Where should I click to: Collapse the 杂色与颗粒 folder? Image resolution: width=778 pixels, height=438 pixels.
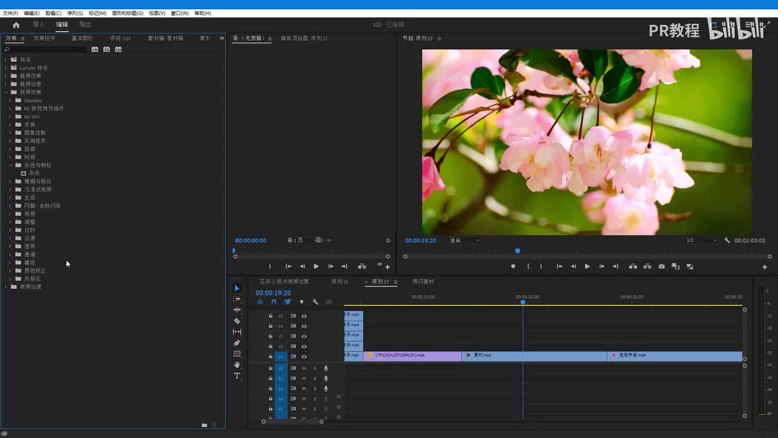click(x=10, y=165)
